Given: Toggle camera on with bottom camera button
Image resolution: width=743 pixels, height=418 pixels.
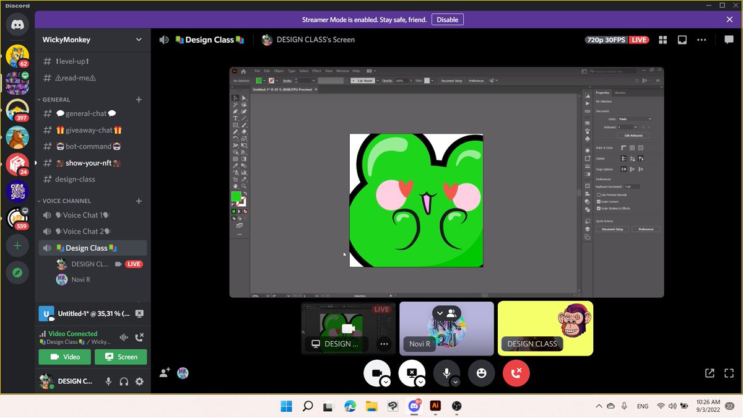Looking at the screenshot, I should [x=376, y=373].
